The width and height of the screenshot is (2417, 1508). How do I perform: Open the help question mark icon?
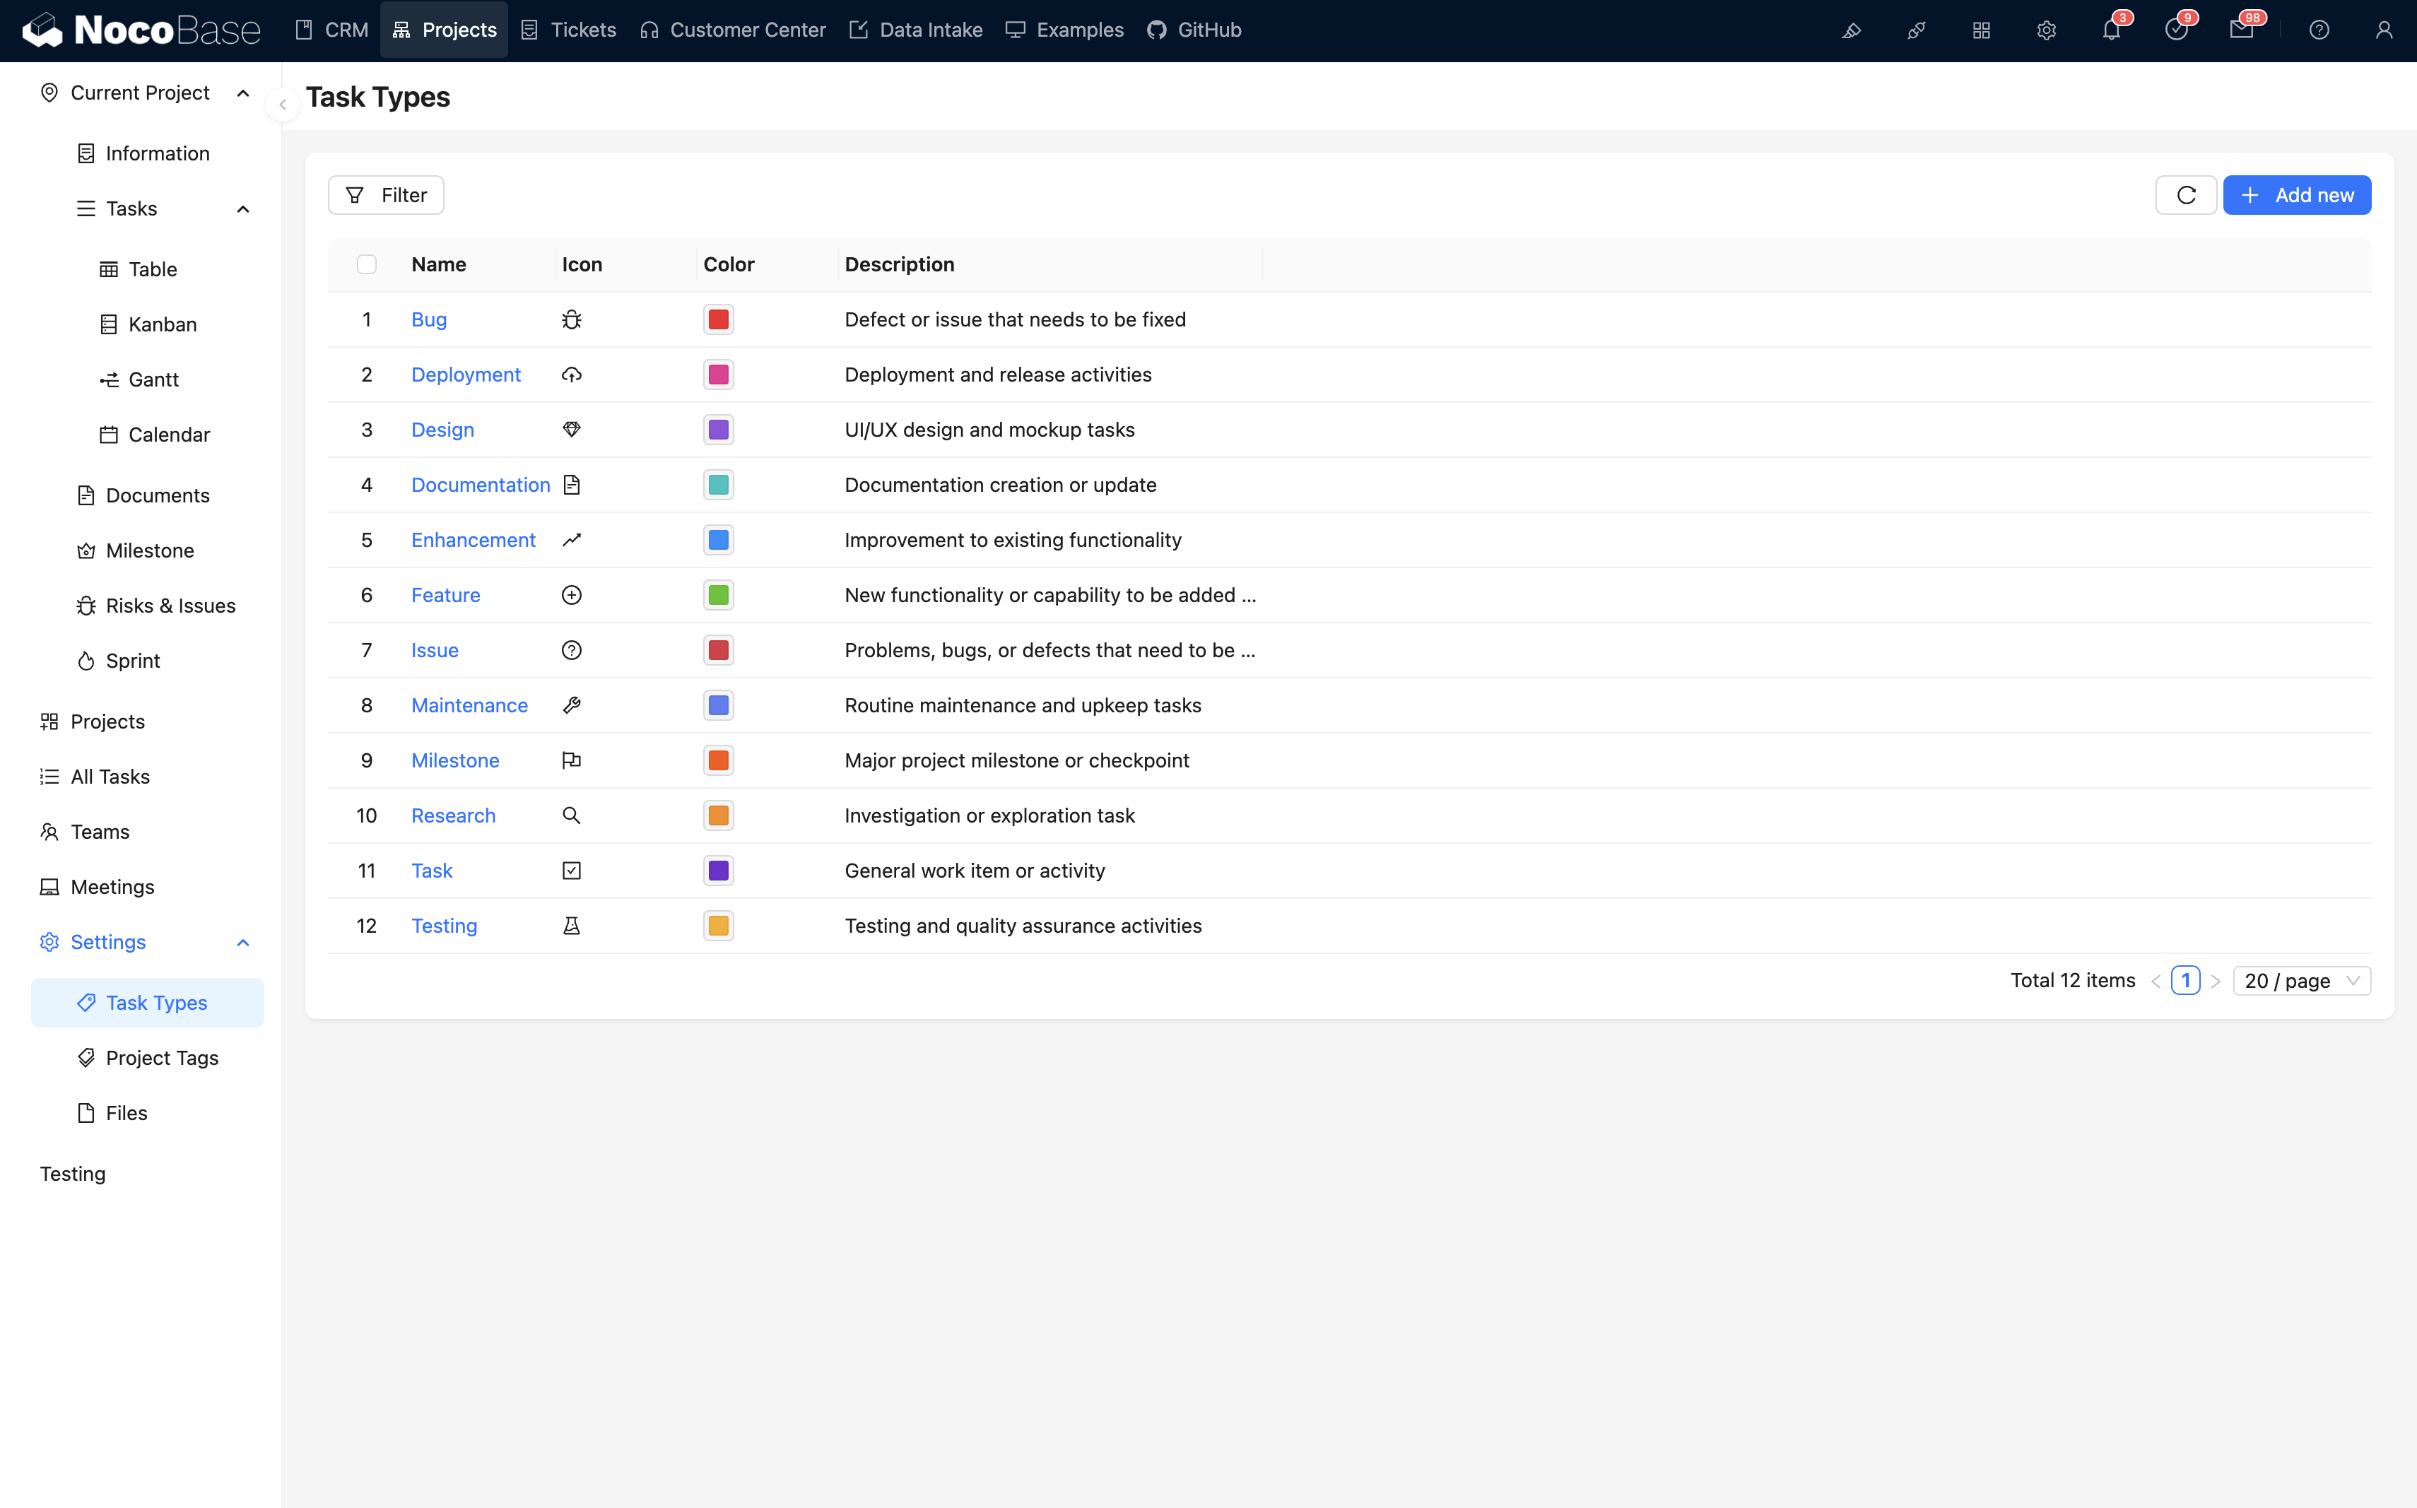[x=2318, y=30]
